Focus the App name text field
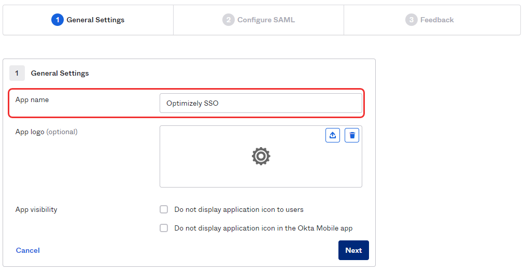The height and width of the screenshot is (272, 525). [x=261, y=103]
